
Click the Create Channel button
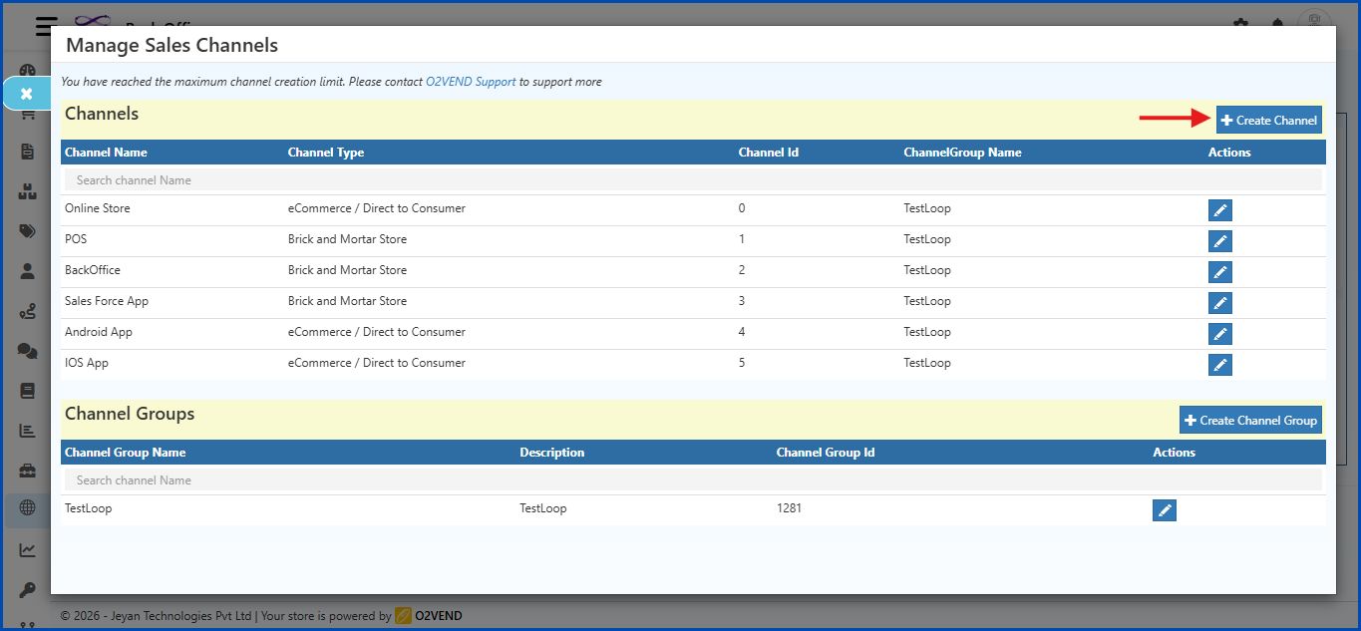coord(1268,119)
